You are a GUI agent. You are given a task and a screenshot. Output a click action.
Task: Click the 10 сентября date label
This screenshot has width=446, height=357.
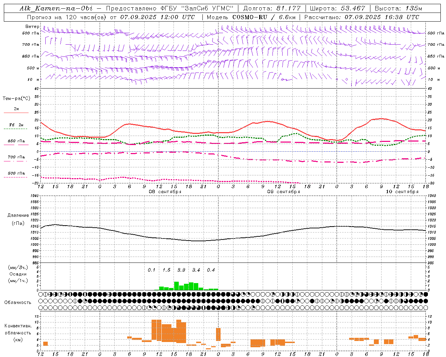(x=402, y=192)
